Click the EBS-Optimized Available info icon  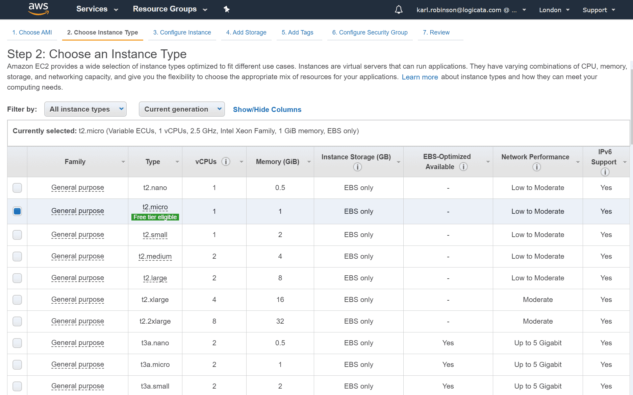click(463, 166)
